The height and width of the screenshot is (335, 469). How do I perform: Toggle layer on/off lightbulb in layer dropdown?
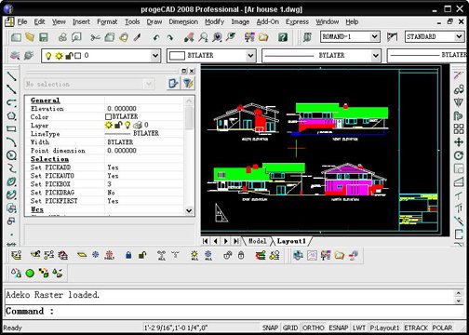coord(48,56)
